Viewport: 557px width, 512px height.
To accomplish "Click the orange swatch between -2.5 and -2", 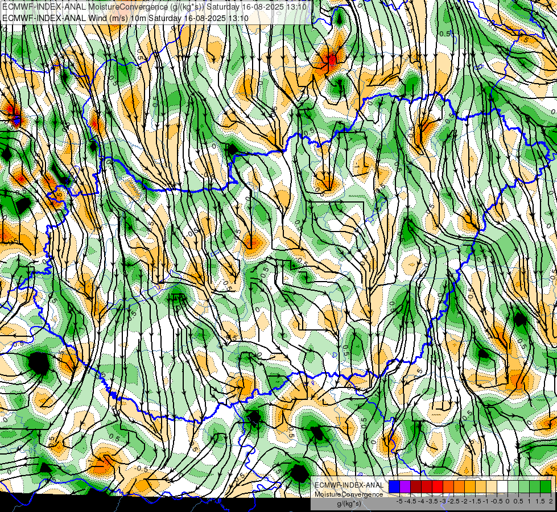I will 459,486.
